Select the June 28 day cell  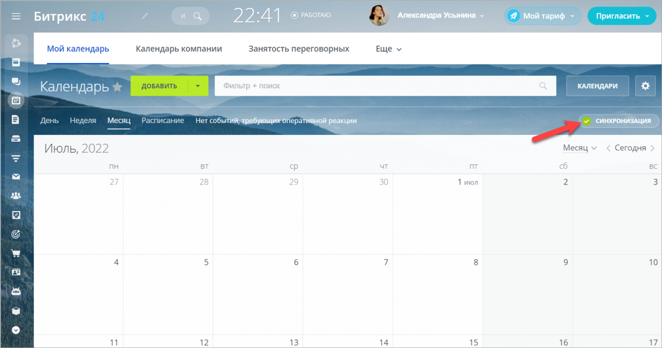click(x=168, y=214)
